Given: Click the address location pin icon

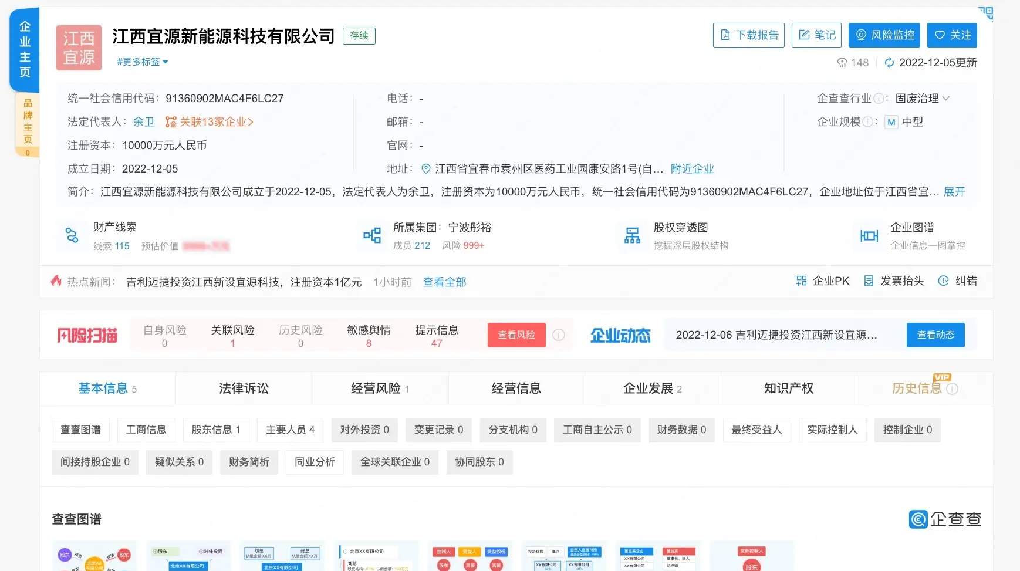Looking at the screenshot, I should click(427, 169).
